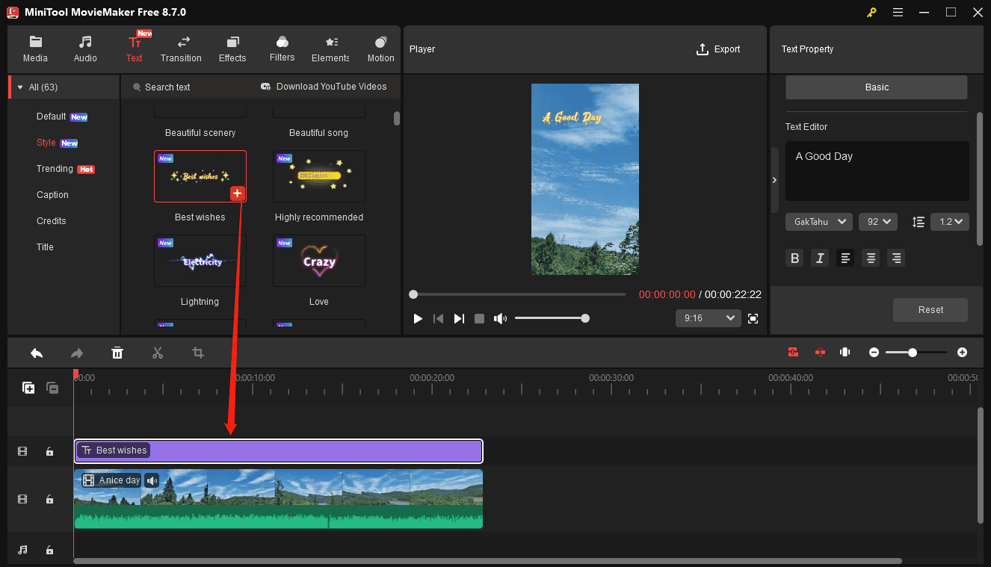Select the Best wishes text clip
991x567 pixels.
[x=278, y=451]
